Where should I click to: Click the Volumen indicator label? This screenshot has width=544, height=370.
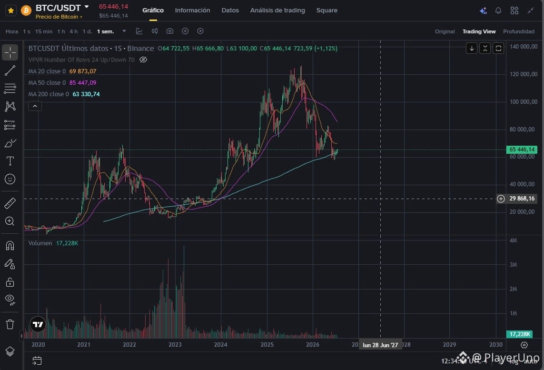tap(40, 243)
